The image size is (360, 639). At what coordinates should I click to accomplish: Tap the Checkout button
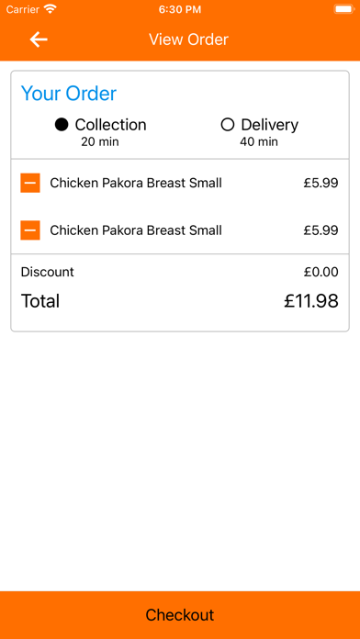point(180,615)
